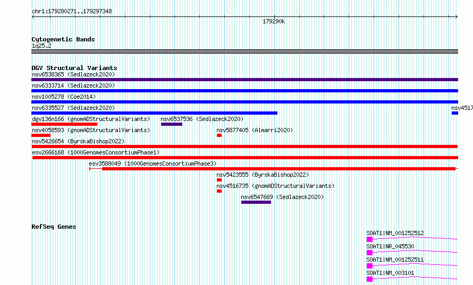
Task: Select the SOAT1 NM_001252511 magenta exon box
Action: [x=369, y=266]
